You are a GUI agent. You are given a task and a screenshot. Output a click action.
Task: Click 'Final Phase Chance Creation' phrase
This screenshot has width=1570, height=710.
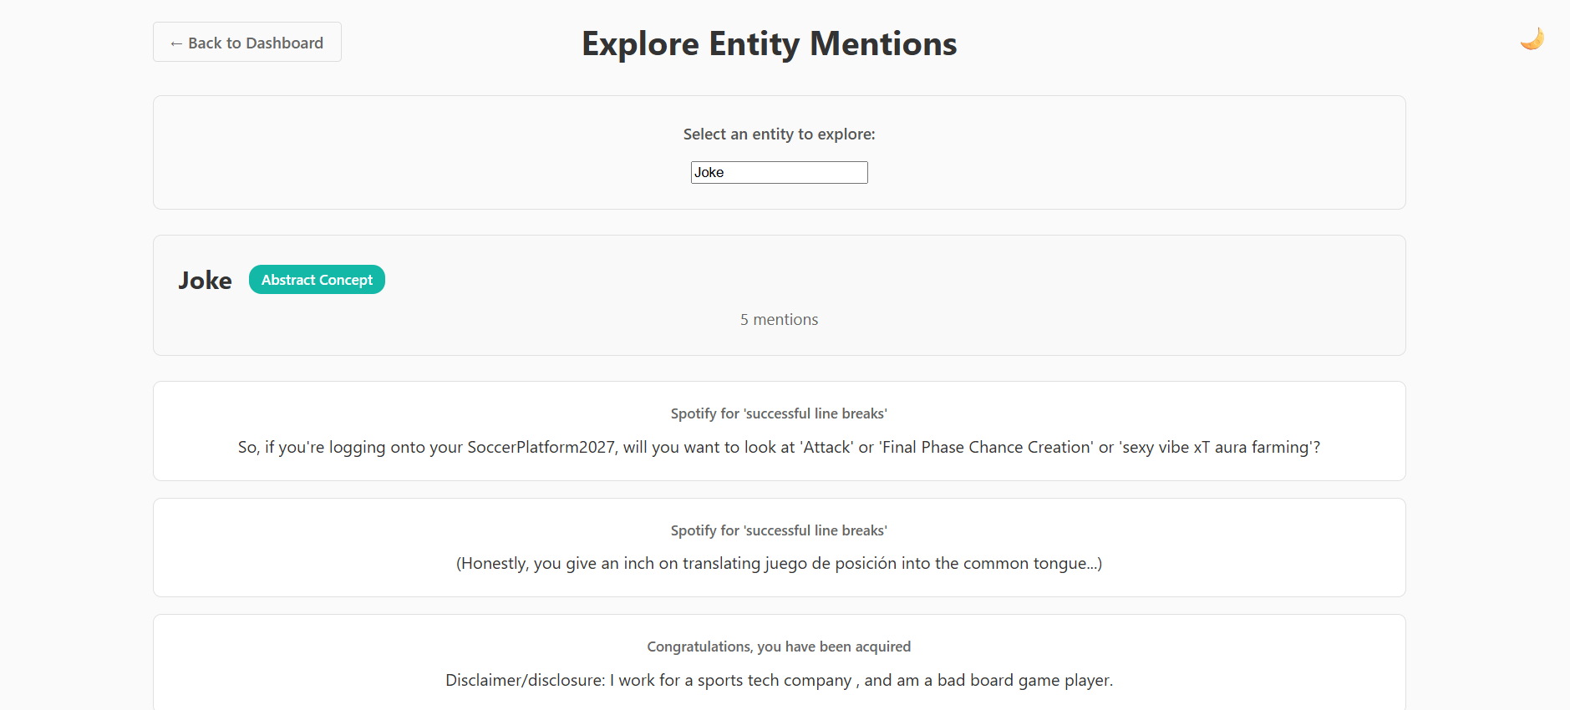click(x=986, y=448)
